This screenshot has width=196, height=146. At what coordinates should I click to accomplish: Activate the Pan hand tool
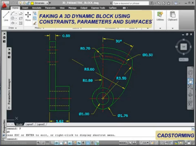(x=190, y=81)
